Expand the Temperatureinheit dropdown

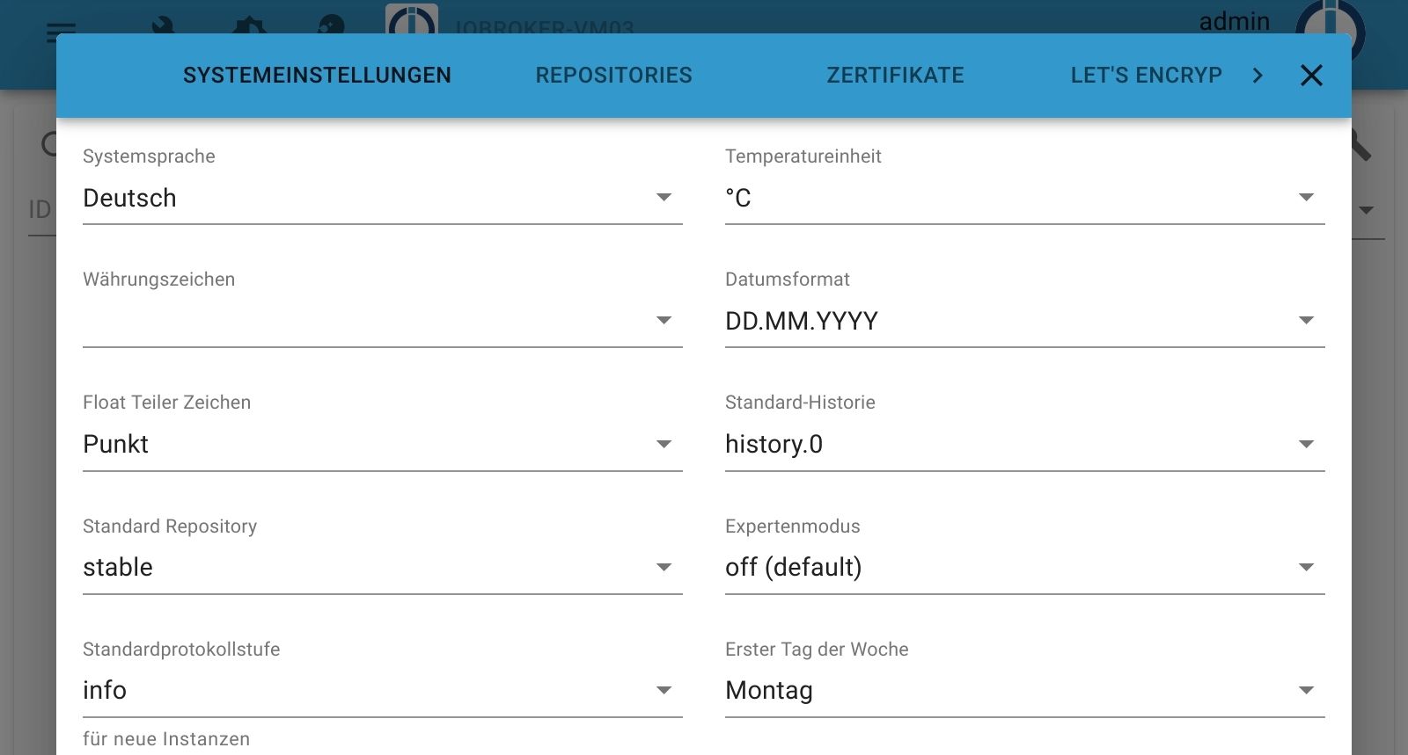coord(1024,199)
